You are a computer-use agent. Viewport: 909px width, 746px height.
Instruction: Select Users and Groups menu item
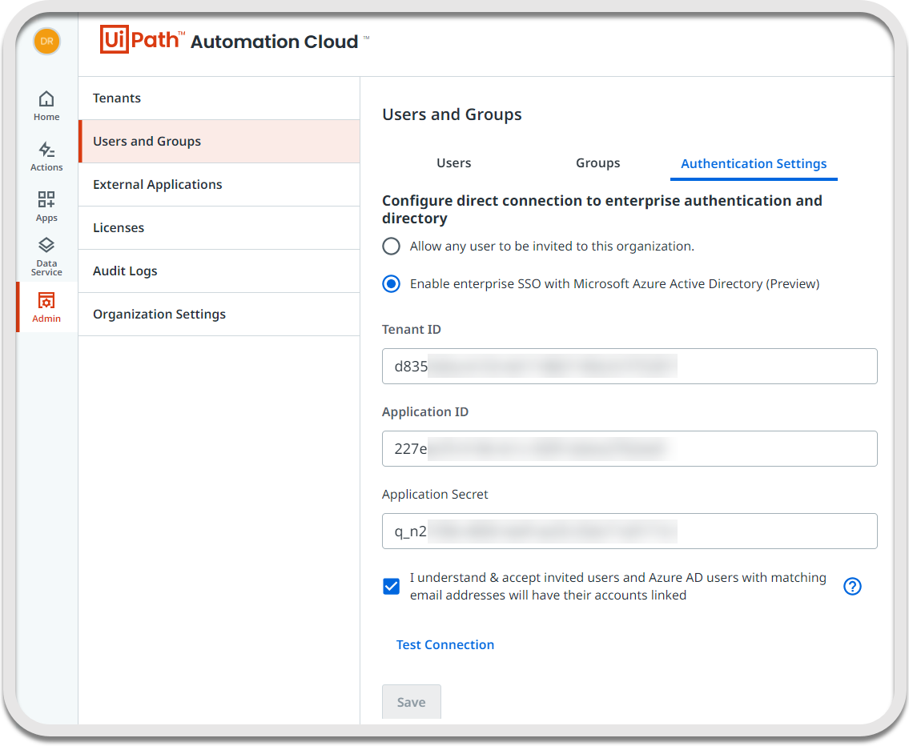click(x=219, y=142)
